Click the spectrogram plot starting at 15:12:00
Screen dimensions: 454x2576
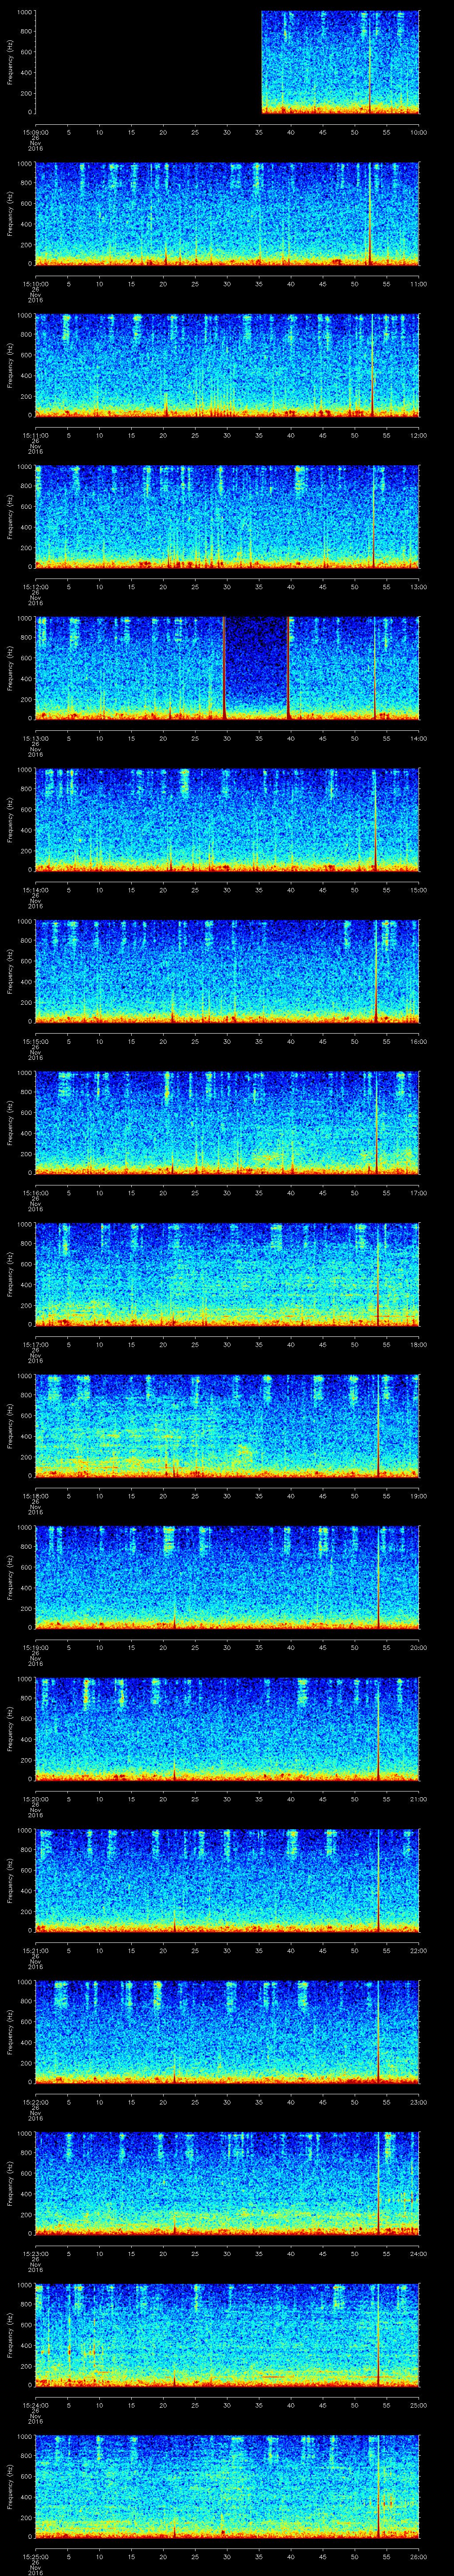(x=227, y=516)
